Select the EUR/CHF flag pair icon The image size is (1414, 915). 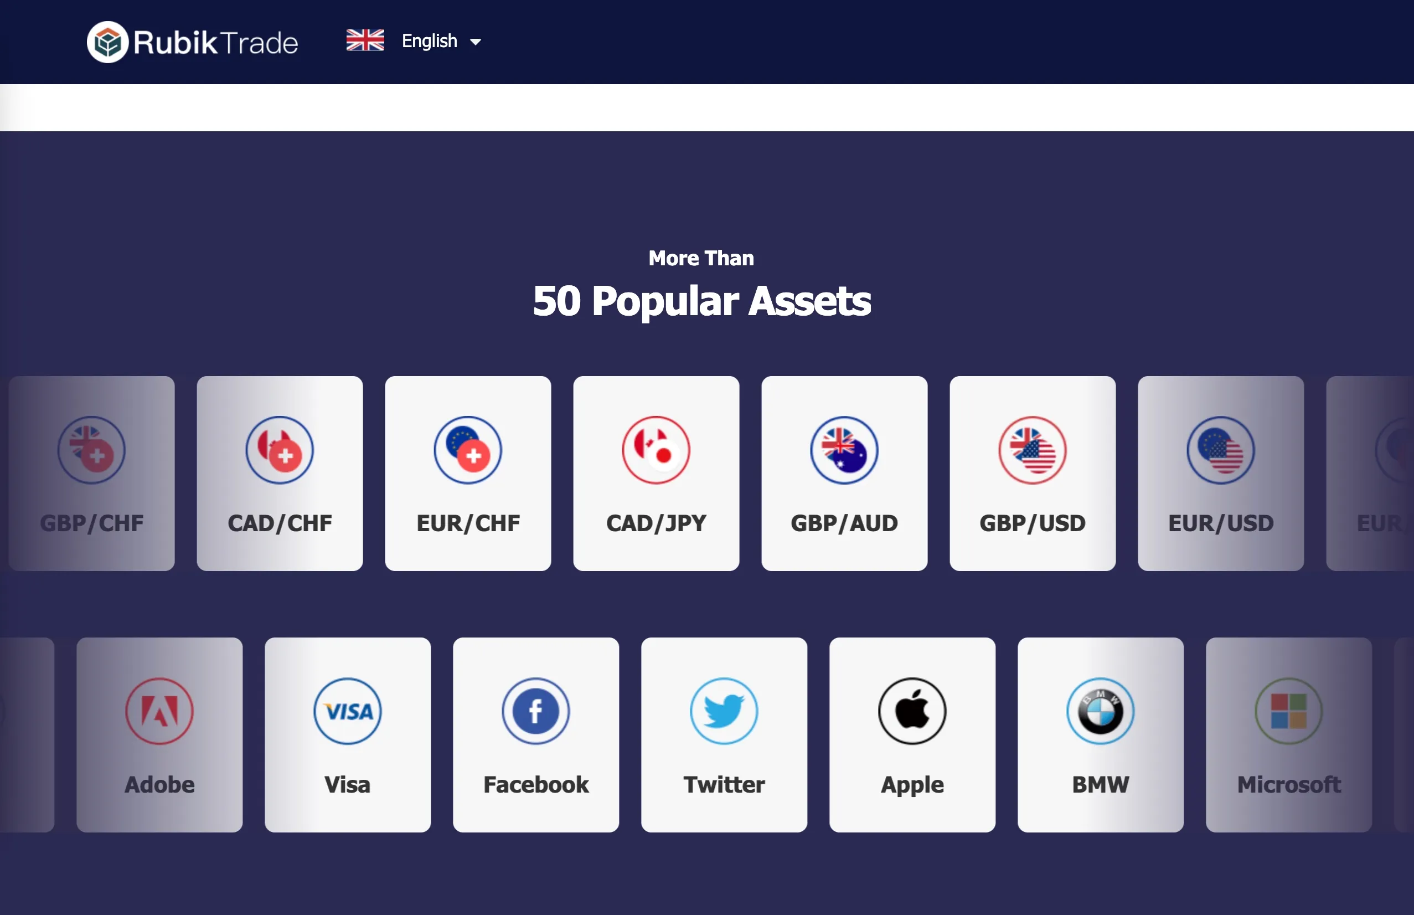[x=468, y=450]
